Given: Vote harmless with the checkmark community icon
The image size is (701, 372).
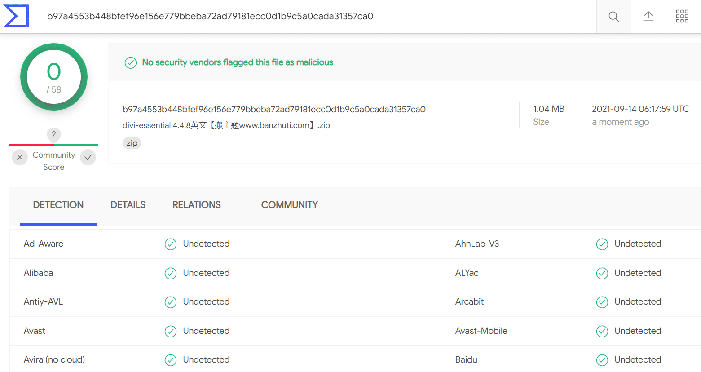Looking at the screenshot, I should 88,157.
